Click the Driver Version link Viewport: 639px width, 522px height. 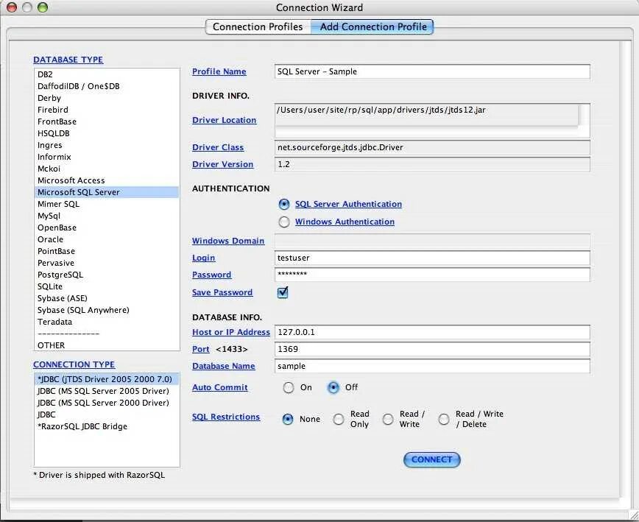(222, 164)
